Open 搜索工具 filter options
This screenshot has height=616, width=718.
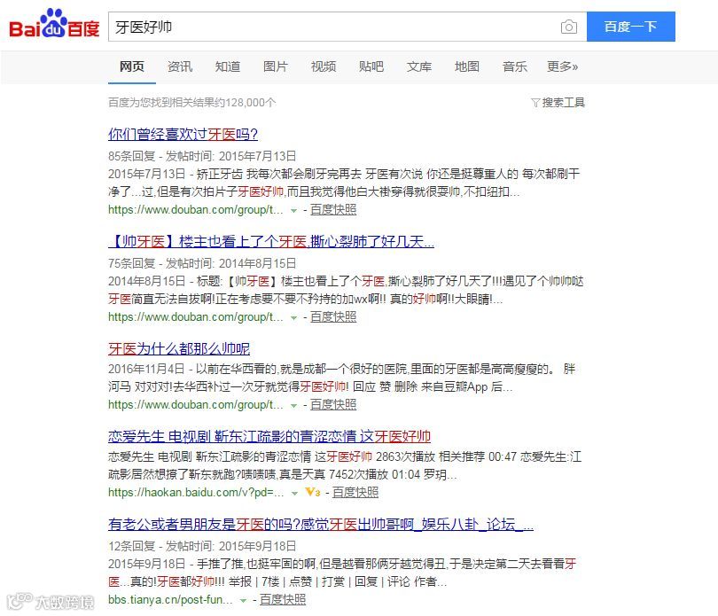click(x=558, y=103)
